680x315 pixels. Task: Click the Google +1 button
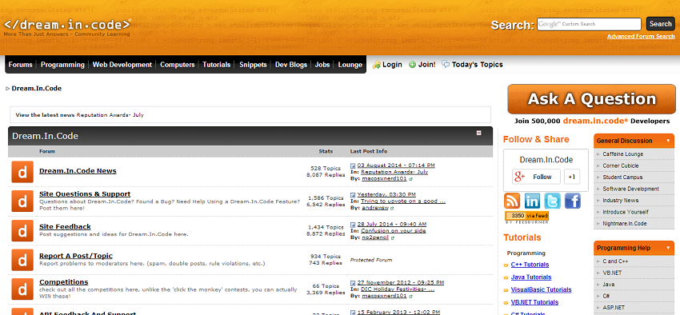[572, 177]
